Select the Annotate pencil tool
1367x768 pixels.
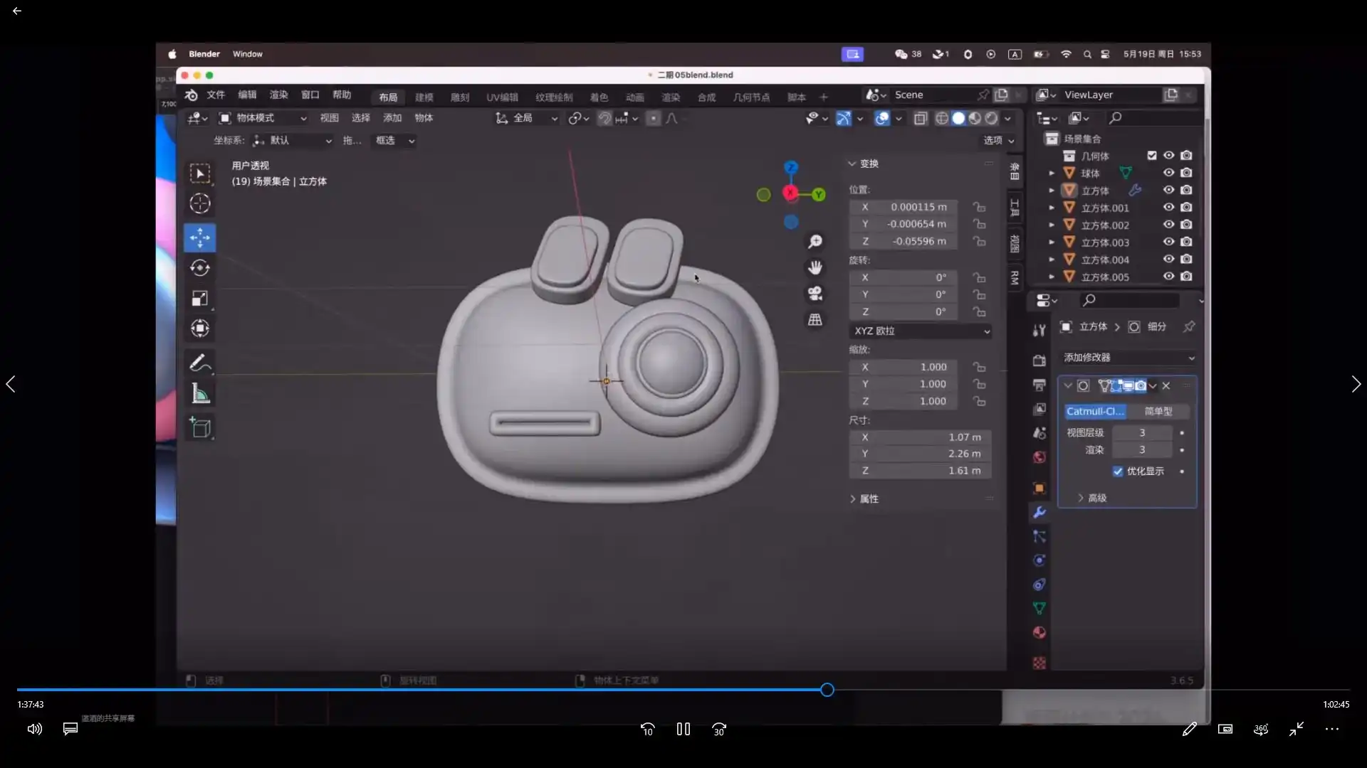(x=200, y=363)
